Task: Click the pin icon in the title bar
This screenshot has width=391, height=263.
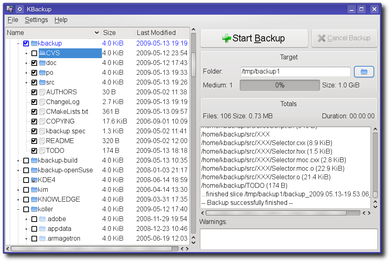Action: tap(20, 9)
